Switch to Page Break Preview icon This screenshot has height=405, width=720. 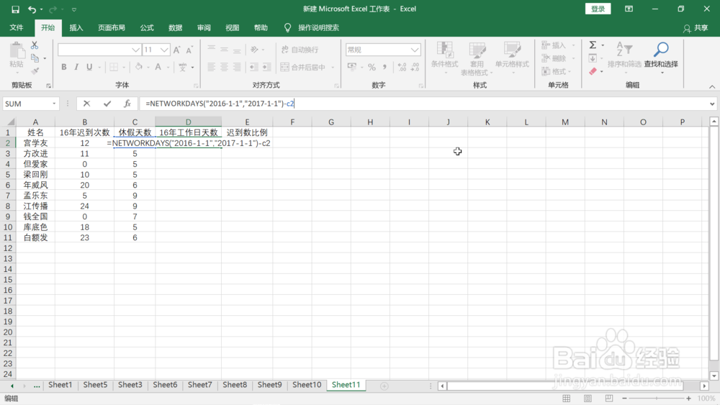click(x=609, y=398)
